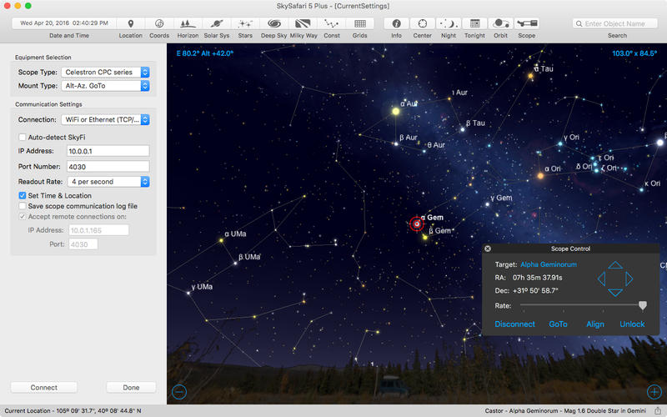
Task: Click Unlock in Scope Control
Action: coord(632,324)
